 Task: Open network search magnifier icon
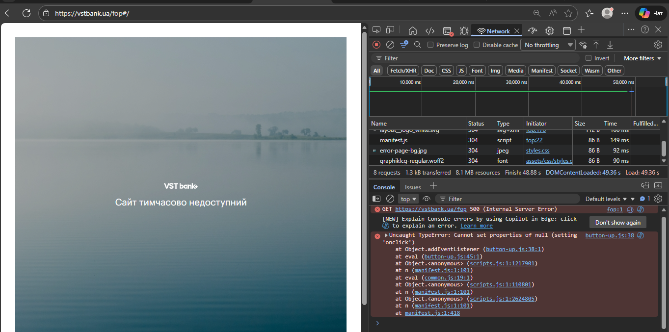pyautogui.click(x=418, y=45)
